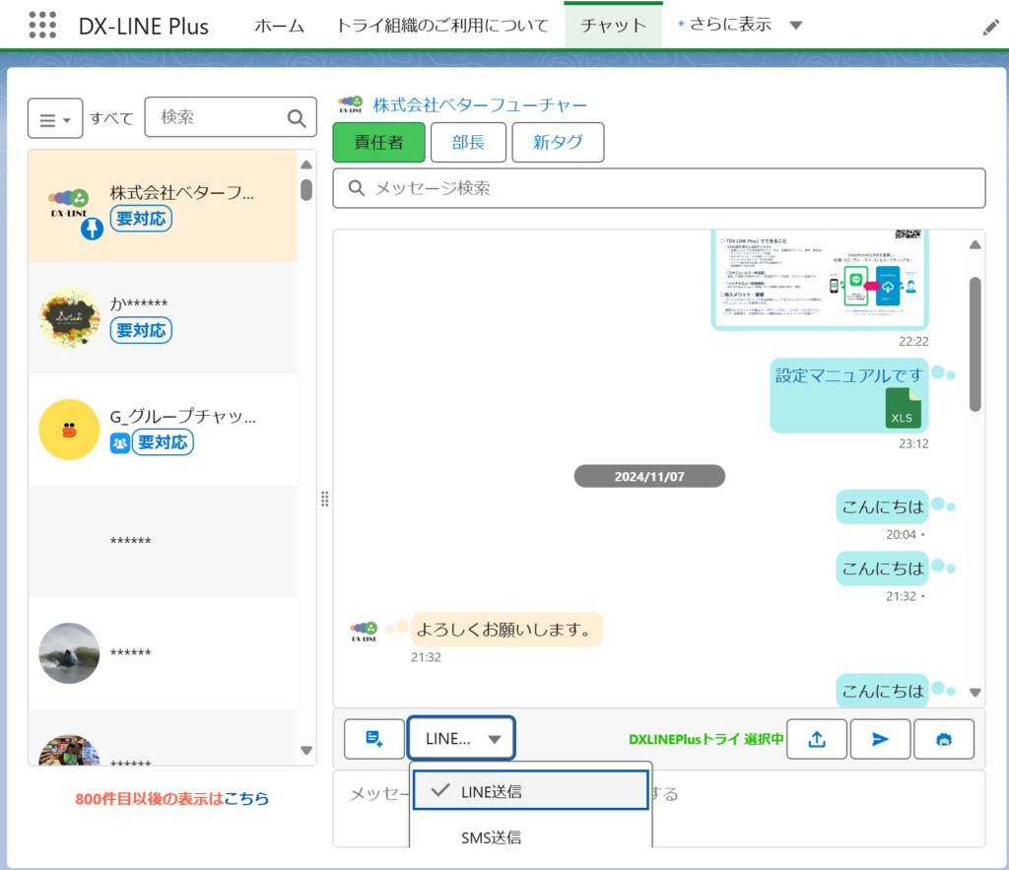
Task: Open the XLS file attachment icon
Action: pyautogui.click(x=904, y=408)
